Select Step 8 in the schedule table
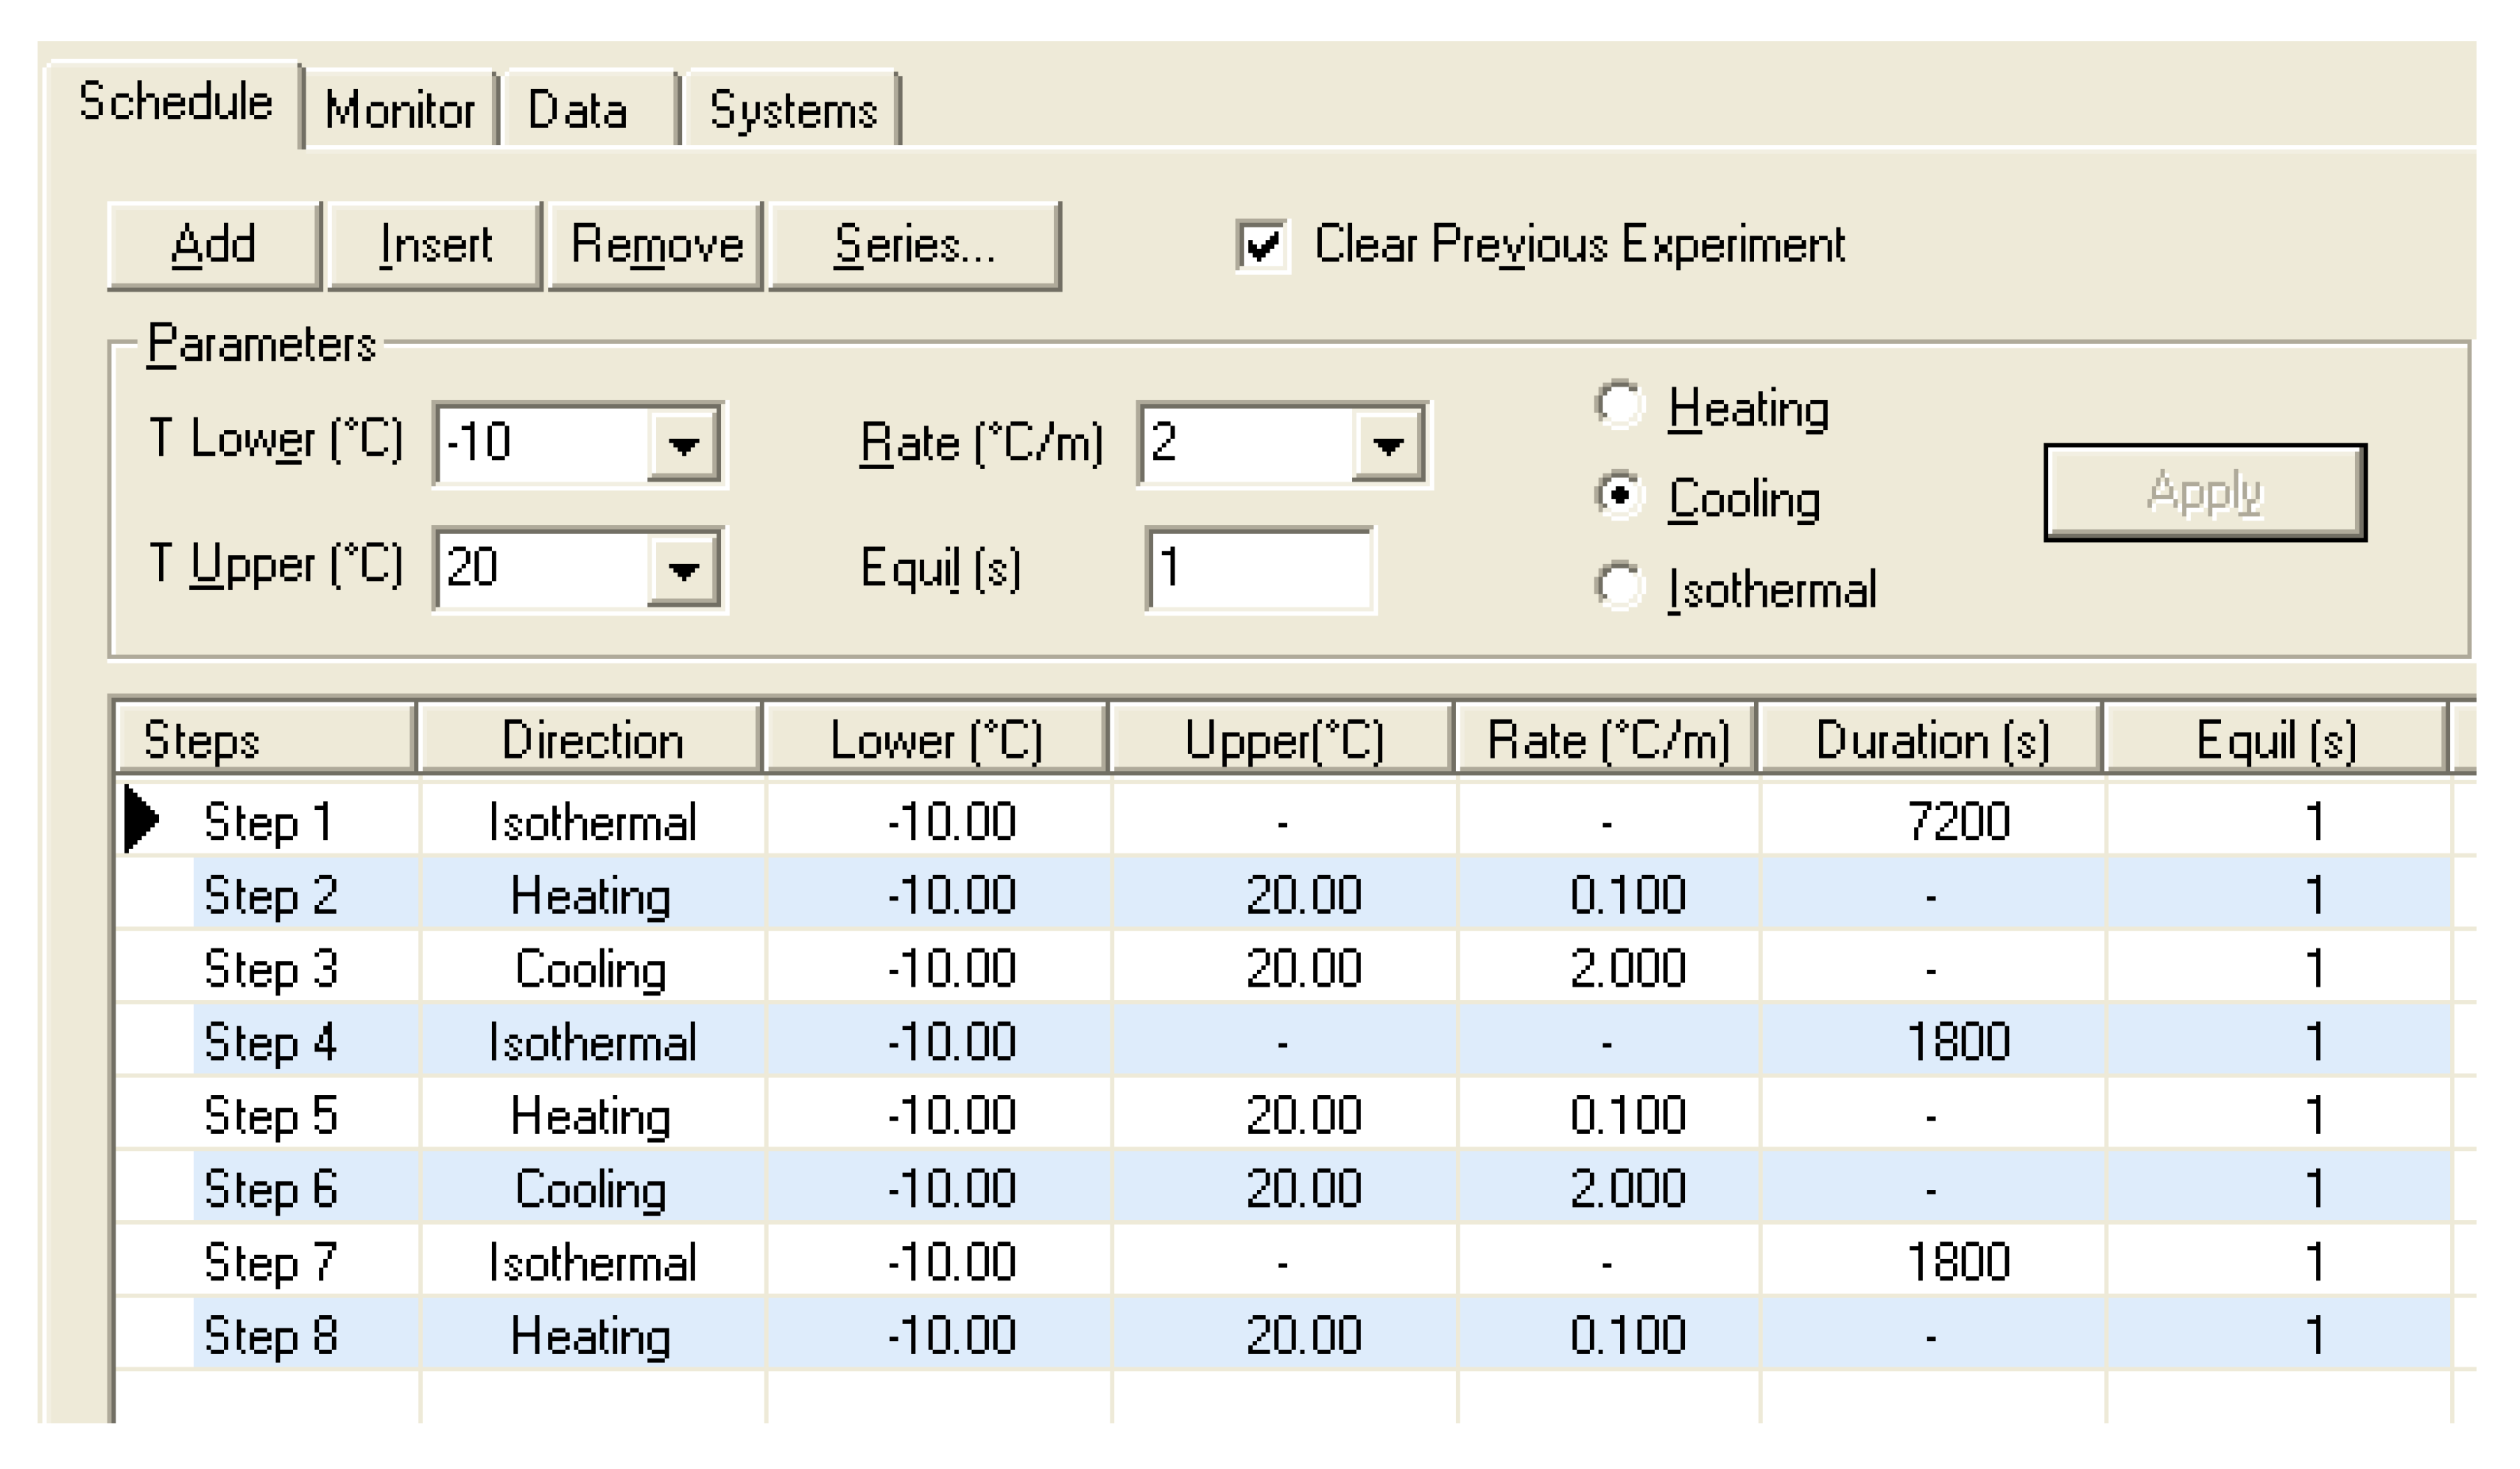This screenshot has height=1469, width=2520. point(271,1335)
